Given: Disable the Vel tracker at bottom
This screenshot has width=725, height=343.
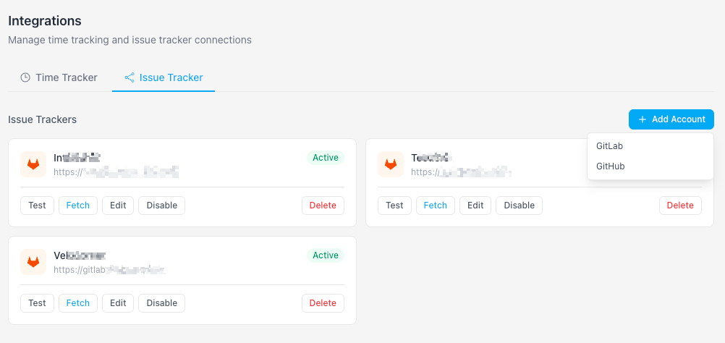Looking at the screenshot, I should tap(162, 302).
